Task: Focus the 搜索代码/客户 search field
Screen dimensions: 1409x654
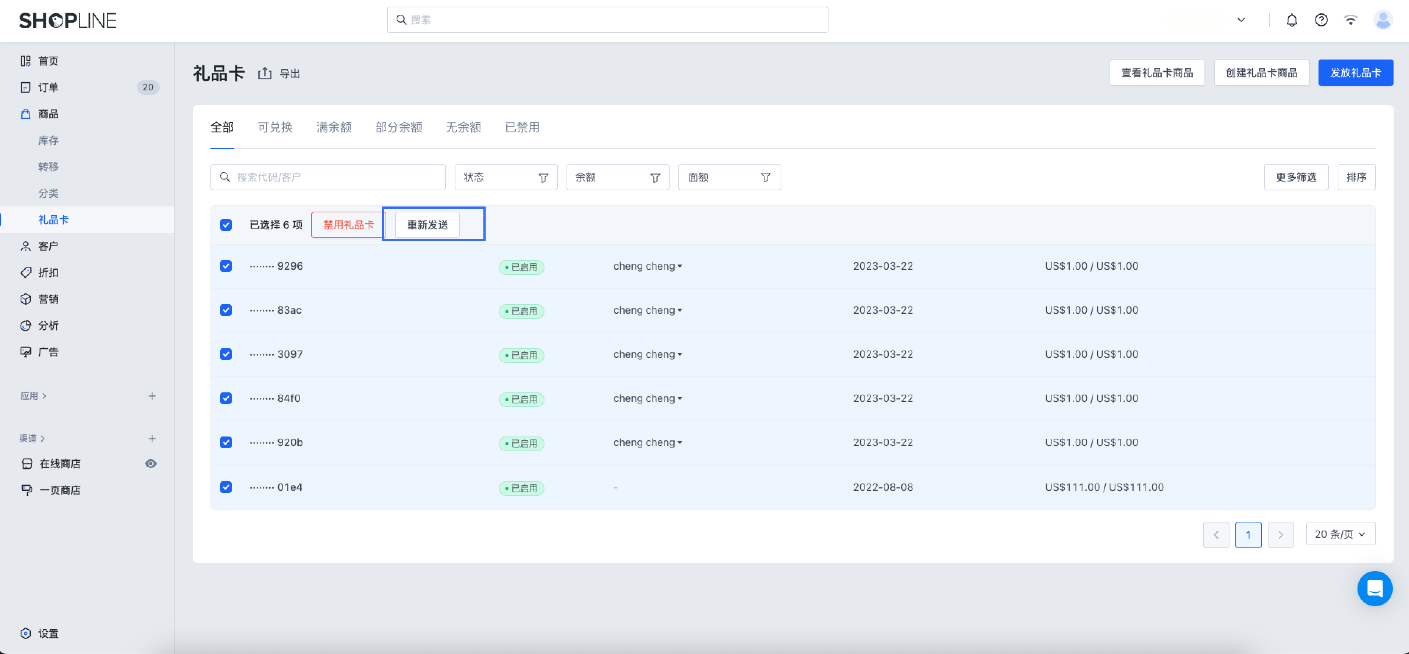Action: [x=328, y=177]
